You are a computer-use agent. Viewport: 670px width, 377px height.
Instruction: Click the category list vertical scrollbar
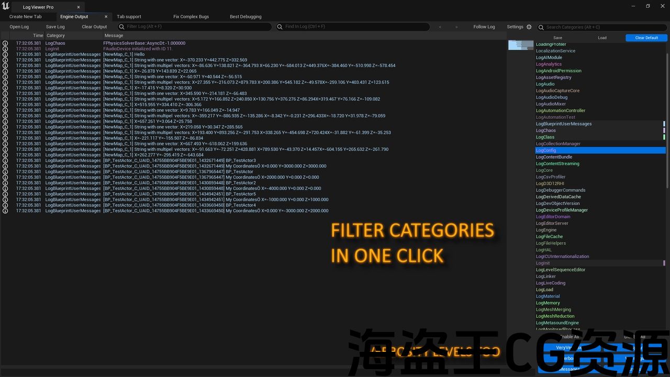(667, 120)
